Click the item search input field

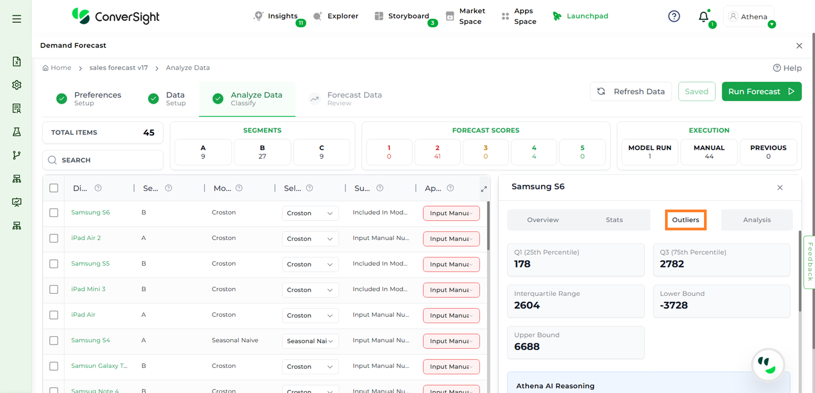point(103,160)
